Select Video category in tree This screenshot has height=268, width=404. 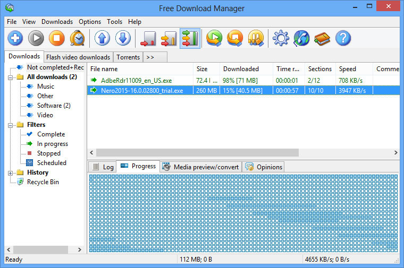[45, 115]
